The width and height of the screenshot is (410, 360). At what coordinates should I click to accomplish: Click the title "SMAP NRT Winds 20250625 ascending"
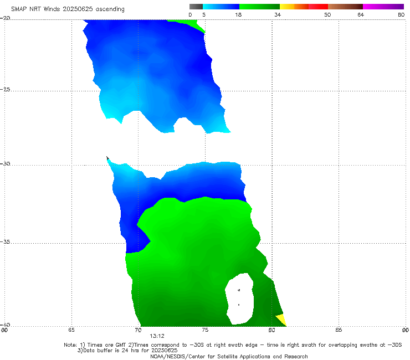coord(68,9)
